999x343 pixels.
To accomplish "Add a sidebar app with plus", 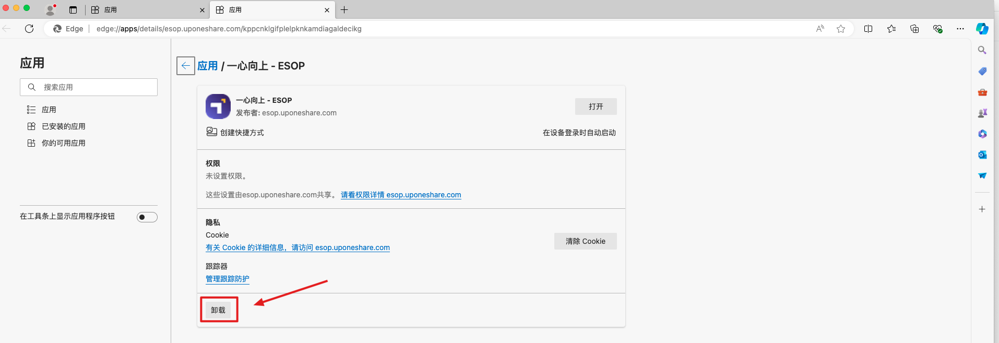I will (x=982, y=209).
